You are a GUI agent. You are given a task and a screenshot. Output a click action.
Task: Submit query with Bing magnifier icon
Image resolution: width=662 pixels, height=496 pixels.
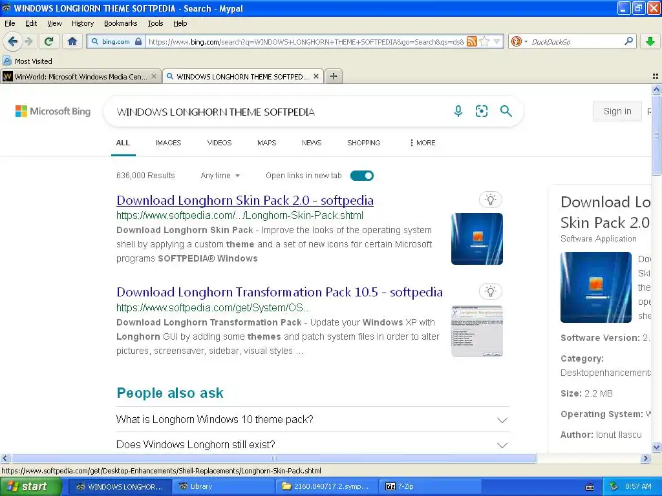pyautogui.click(x=506, y=111)
